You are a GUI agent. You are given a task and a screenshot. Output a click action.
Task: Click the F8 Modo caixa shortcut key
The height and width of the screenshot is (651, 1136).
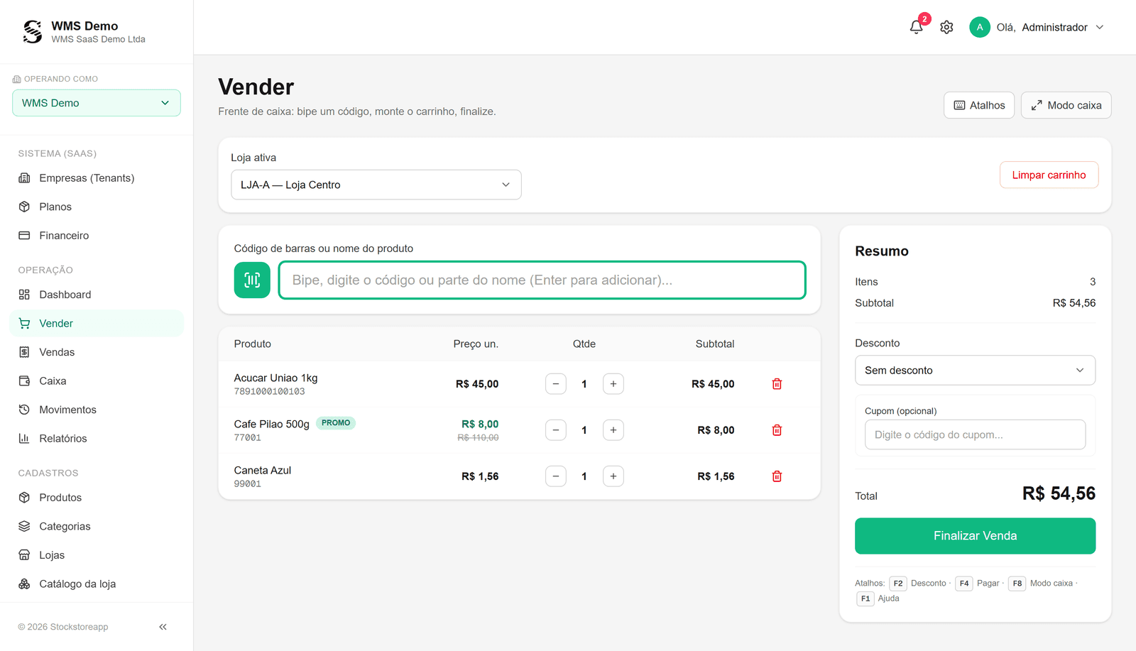coord(1017,584)
